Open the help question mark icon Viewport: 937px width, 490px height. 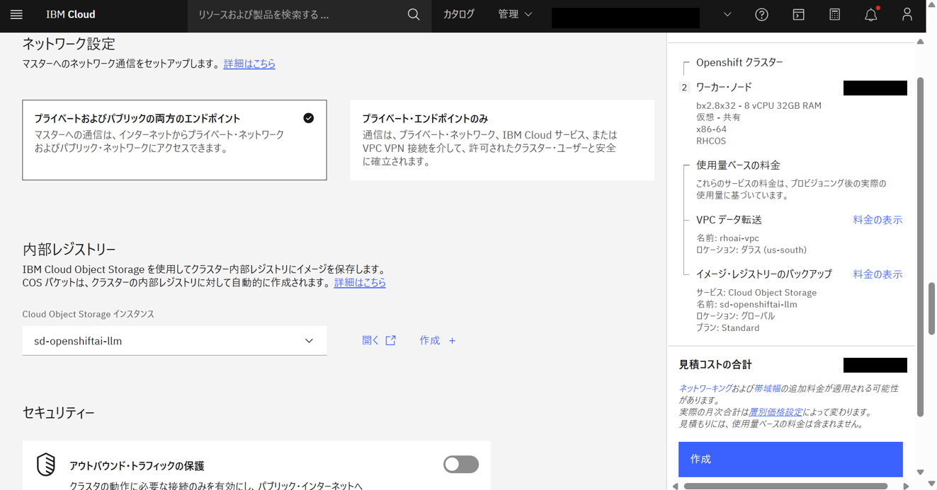click(762, 14)
